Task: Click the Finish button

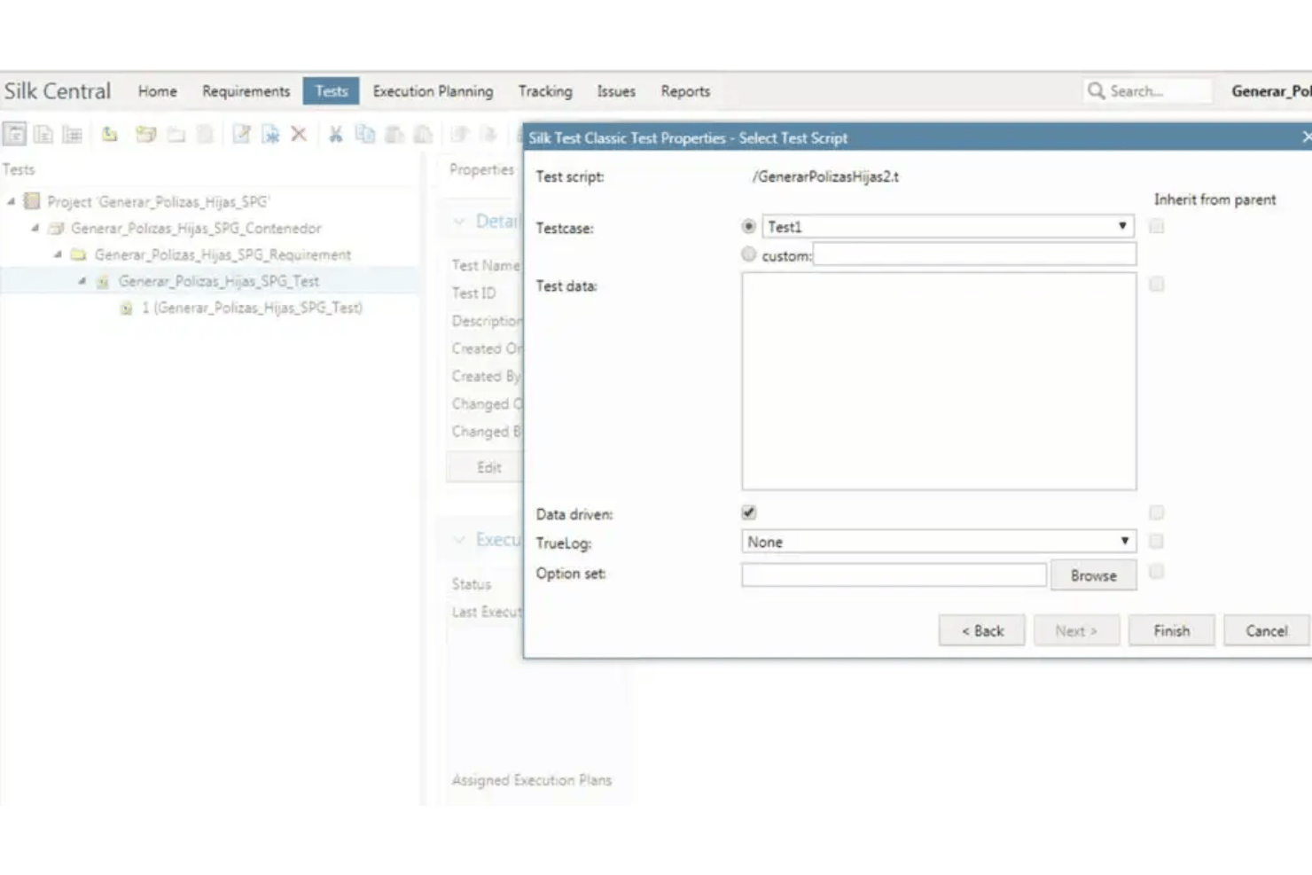Action: point(1171,631)
